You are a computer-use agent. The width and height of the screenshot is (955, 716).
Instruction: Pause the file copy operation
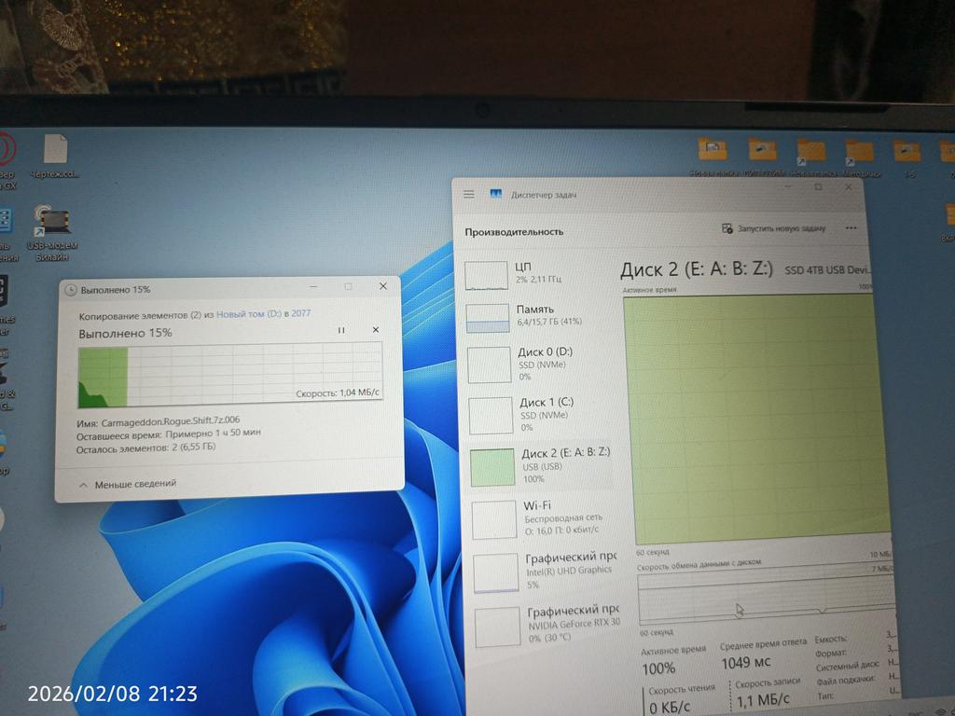pyautogui.click(x=341, y=330)
